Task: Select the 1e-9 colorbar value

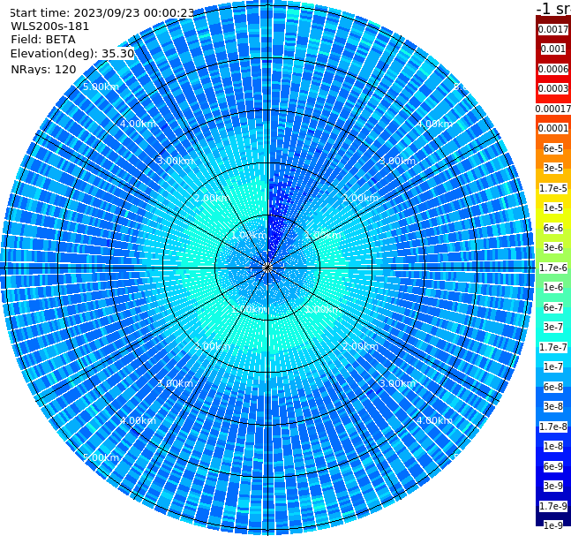Action: point(553,525)
